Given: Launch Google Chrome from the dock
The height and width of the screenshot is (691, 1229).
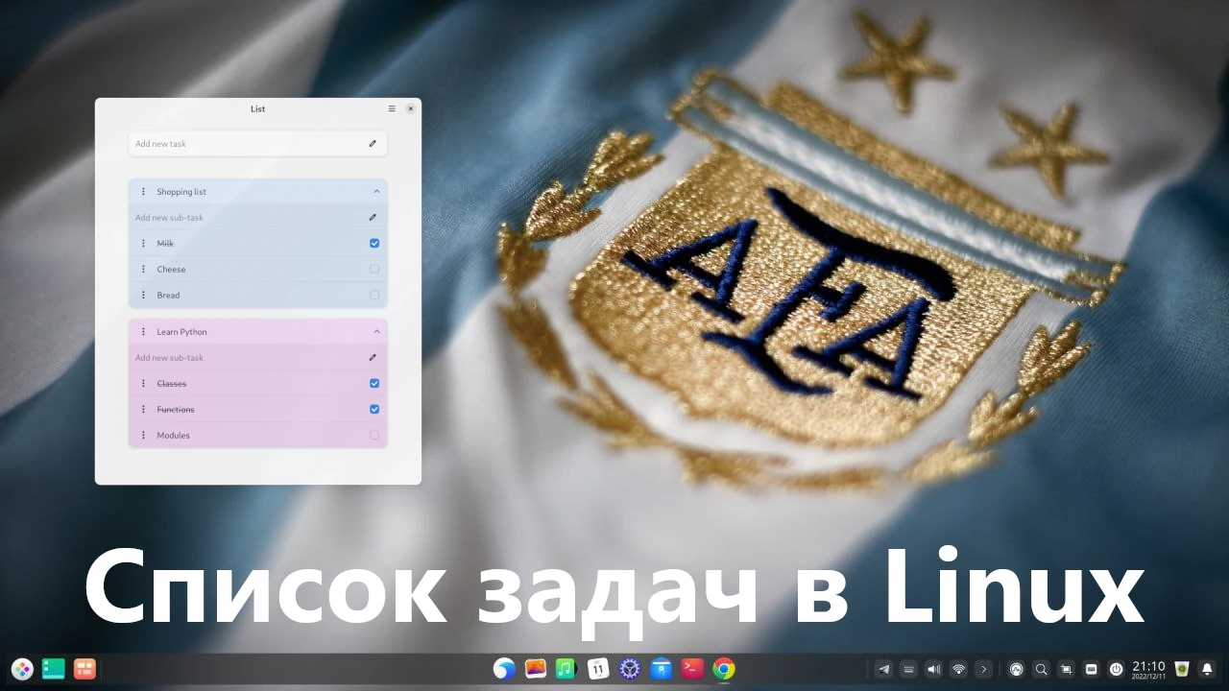Looking at the screenshot, I should tap(723, 669).
